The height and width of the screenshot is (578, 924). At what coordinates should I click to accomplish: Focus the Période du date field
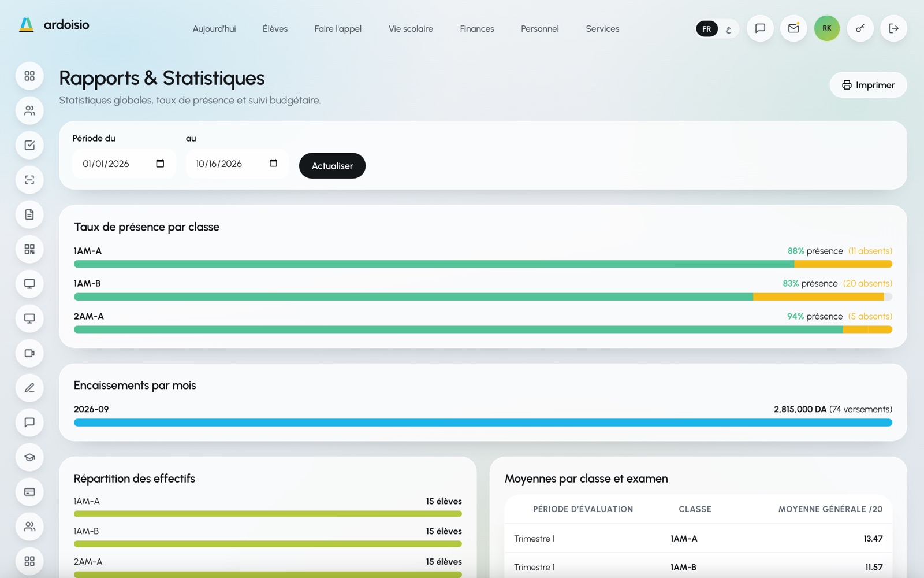coord(124,164)
